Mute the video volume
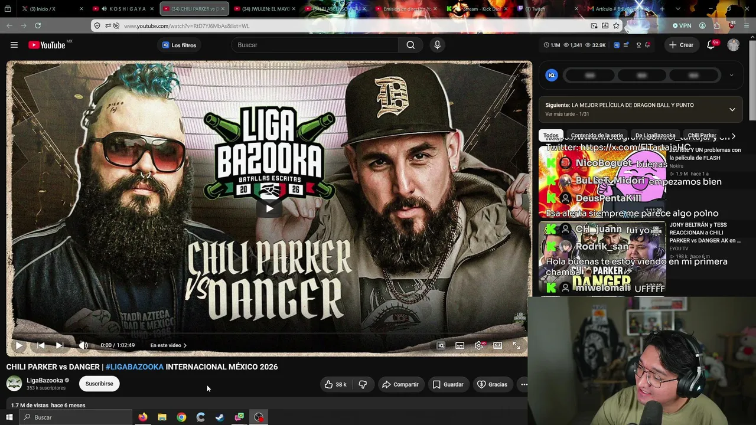Image resolution: width=756 pixels, height=425 pixels. (83, 345)
